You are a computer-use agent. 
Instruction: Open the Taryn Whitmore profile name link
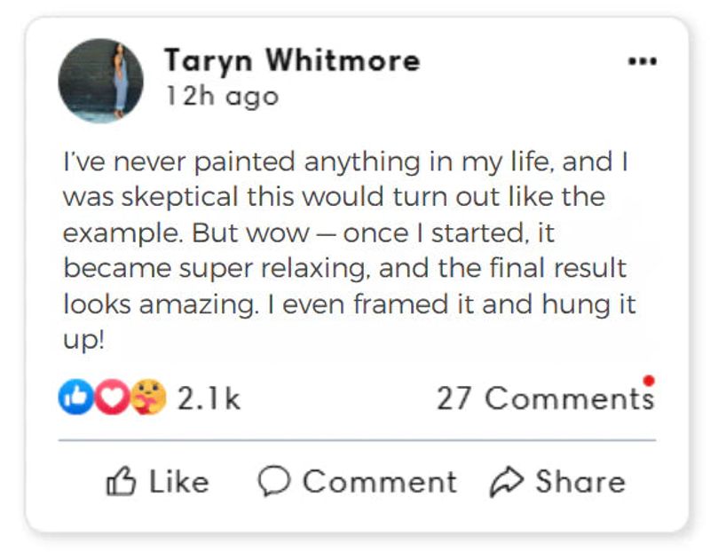[x=292, y=60]
